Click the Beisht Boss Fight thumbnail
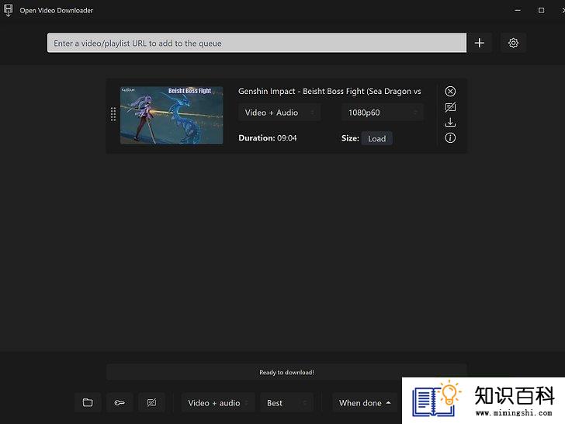The height and width of the screenshot is (424, 565). click(172, 116)
